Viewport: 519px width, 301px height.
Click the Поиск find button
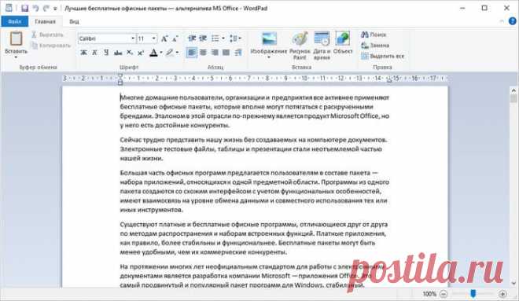pyautogui.click(x=374, y=35)
